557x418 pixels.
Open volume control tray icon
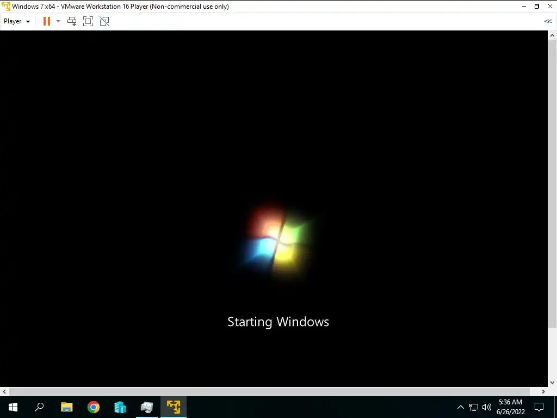[487, 407]
